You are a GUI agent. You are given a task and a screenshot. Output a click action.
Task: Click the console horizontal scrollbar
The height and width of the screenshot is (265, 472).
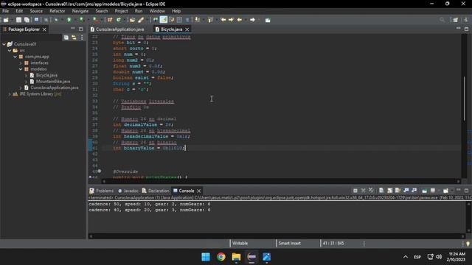click(x=277, y=236)
